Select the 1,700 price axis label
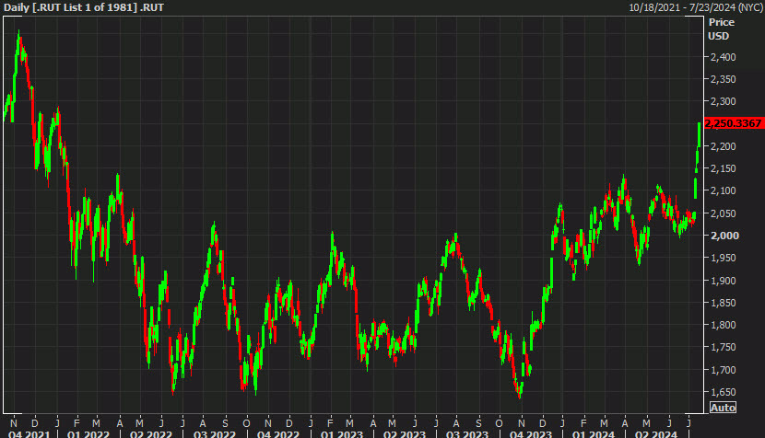Viewport: 765px width, 438px height. coord(723,370)
